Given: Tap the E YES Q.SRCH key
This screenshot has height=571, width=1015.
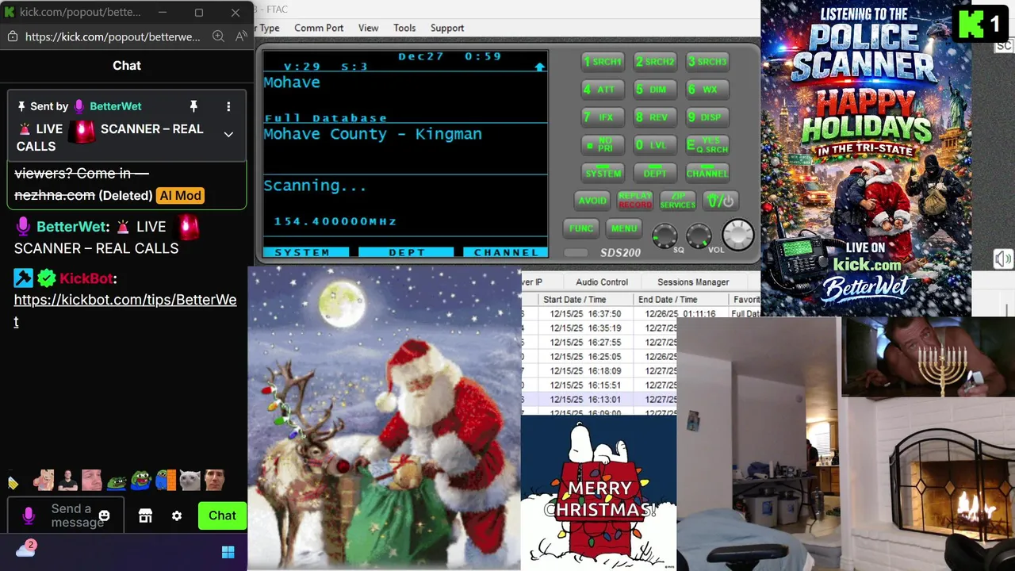Looking at the screenshot, I should click(707, 146).
